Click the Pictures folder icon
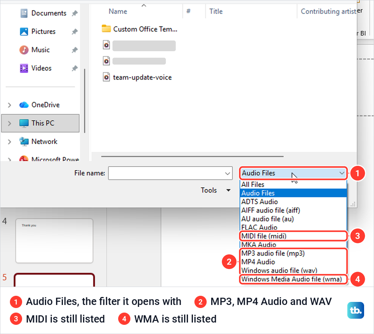Image resolution: width=374 pixels, height=334 pixels. pos(24,32)
